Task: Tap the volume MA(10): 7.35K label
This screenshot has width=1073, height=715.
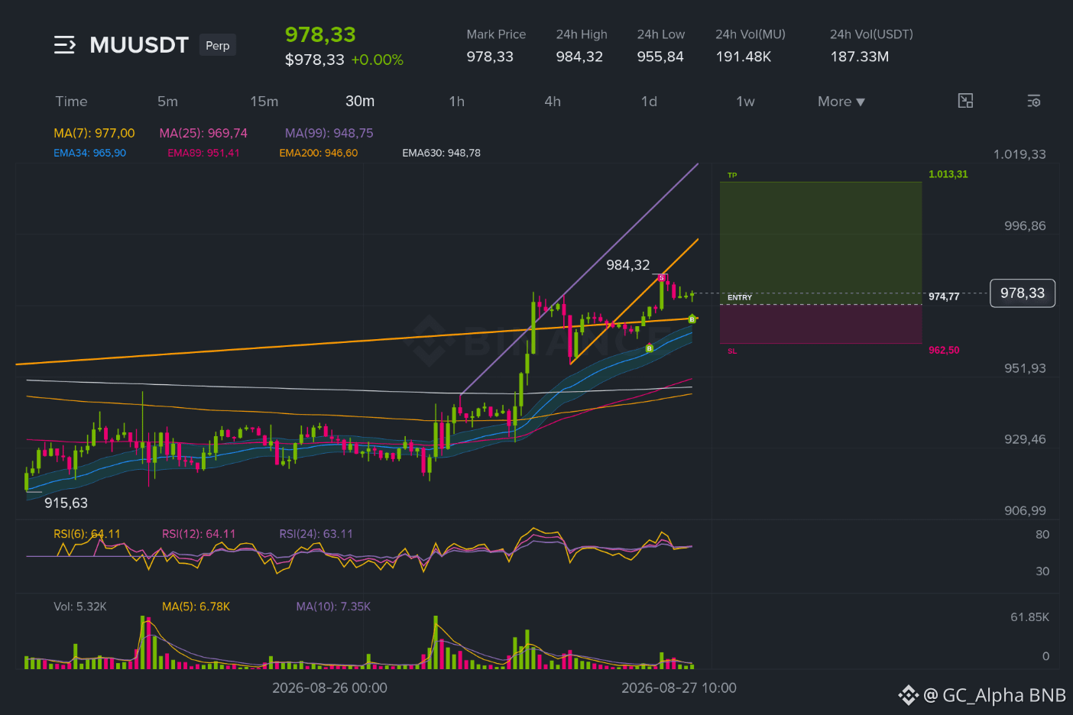Action: [x=333, y=607]
